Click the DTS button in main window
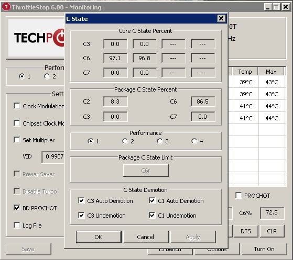The width and height of the screenshot is (293, 260). [246, 231]
